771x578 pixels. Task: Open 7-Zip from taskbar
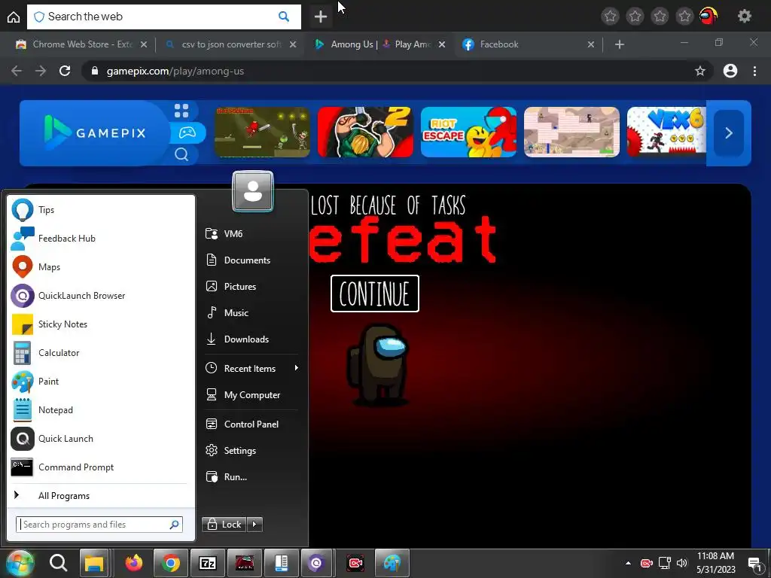[x=208, y=563]
